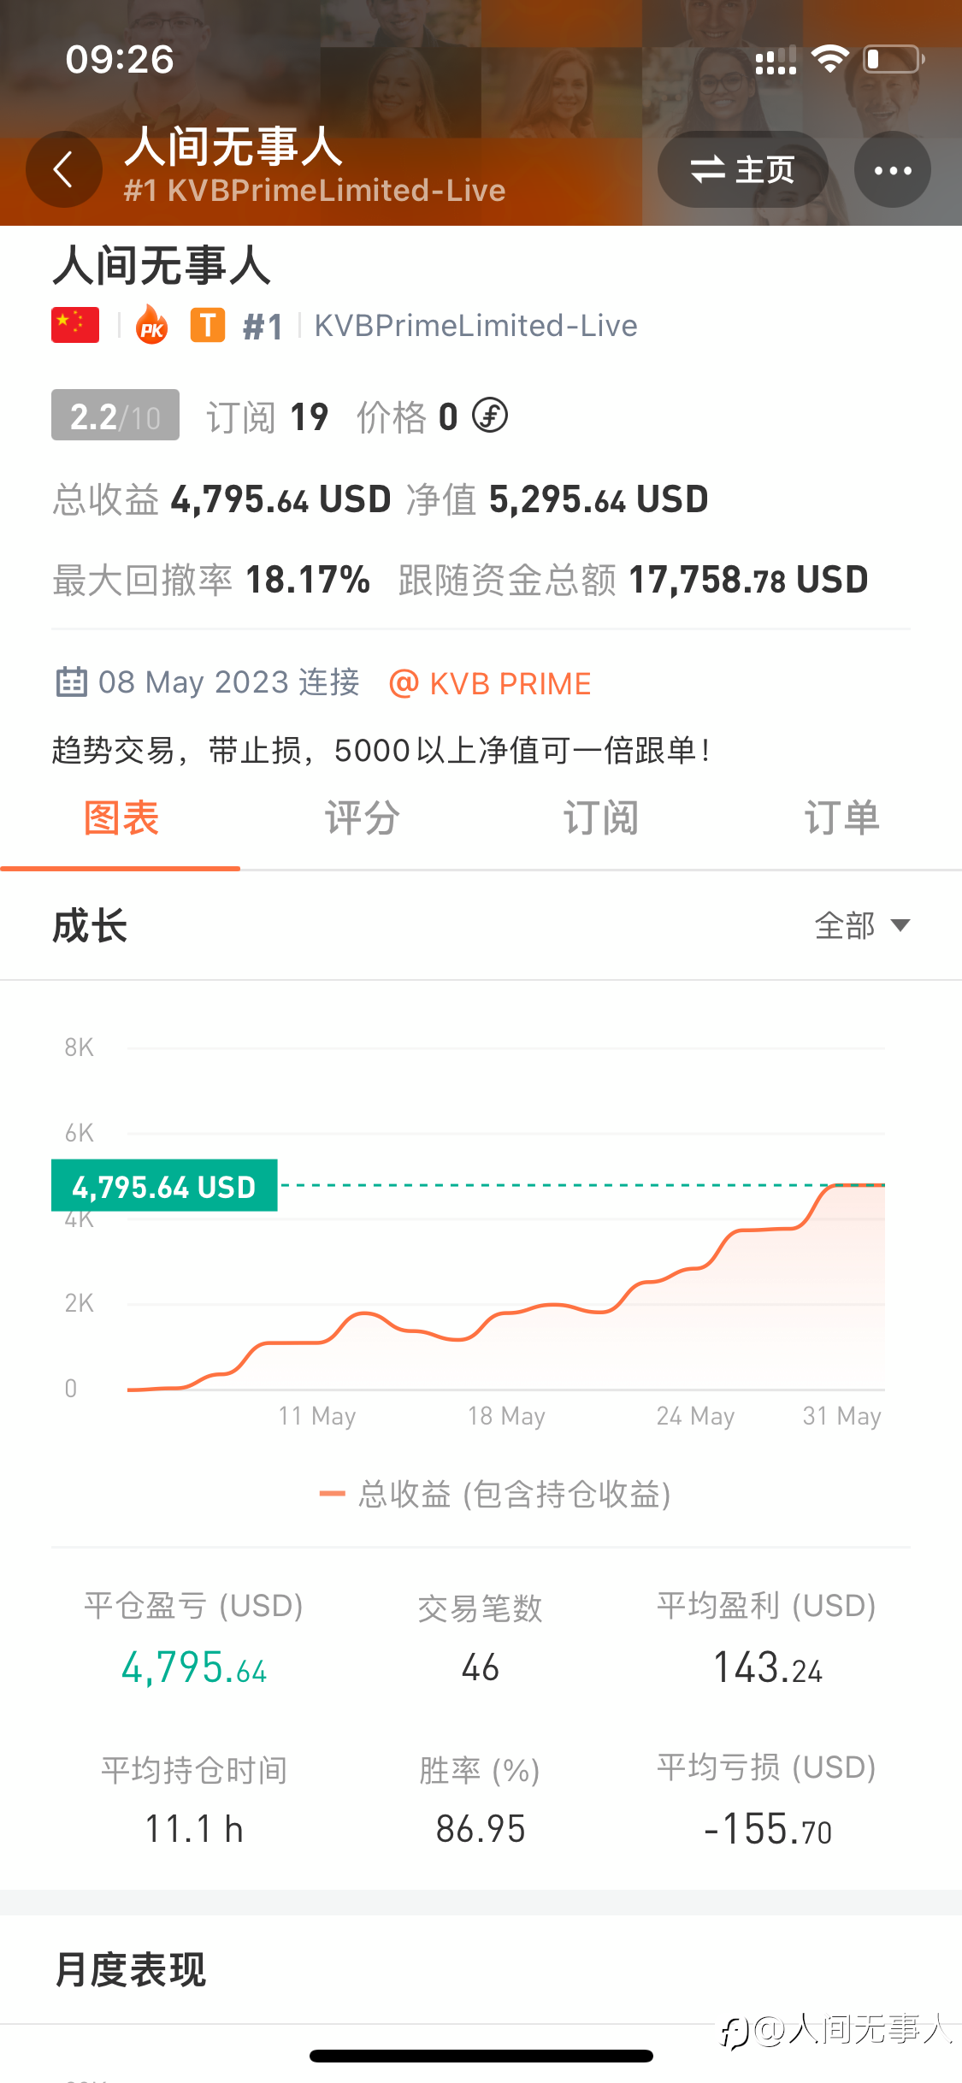Open the three-dots more options menu
Viewport: 962px width, 2083px height.
pyautogui.click(x=892, y=169)
